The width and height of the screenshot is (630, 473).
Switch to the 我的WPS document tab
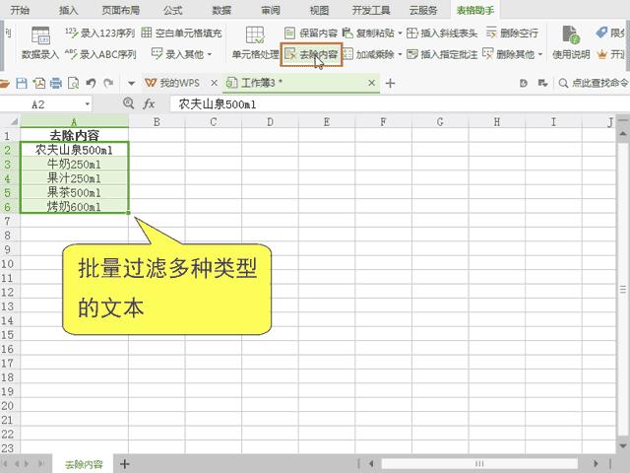click(x=173, y=83)
